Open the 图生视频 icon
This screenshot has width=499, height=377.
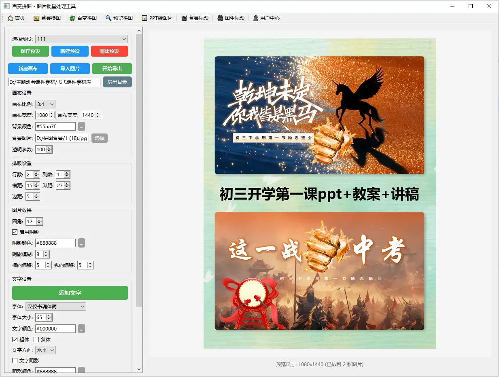(220, 18)
